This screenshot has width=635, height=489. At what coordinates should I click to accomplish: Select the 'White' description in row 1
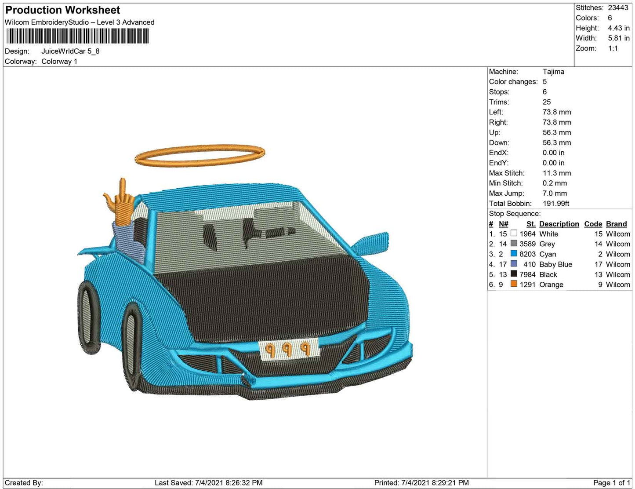tap(549, 234)
